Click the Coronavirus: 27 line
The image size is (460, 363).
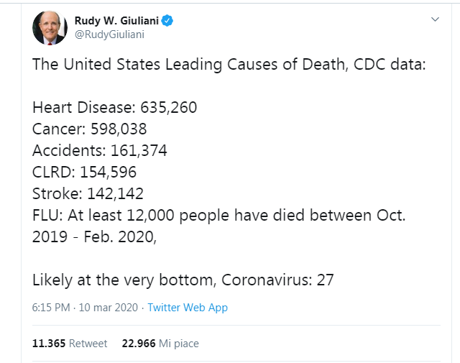[x=183, y=280]
